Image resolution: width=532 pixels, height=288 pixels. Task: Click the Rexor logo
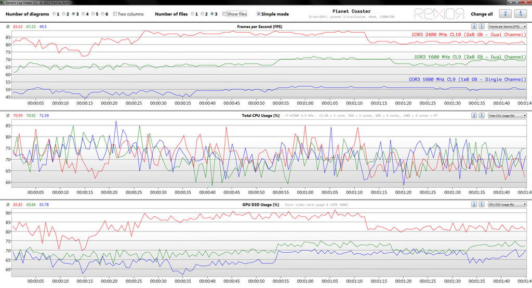[439, 14]
